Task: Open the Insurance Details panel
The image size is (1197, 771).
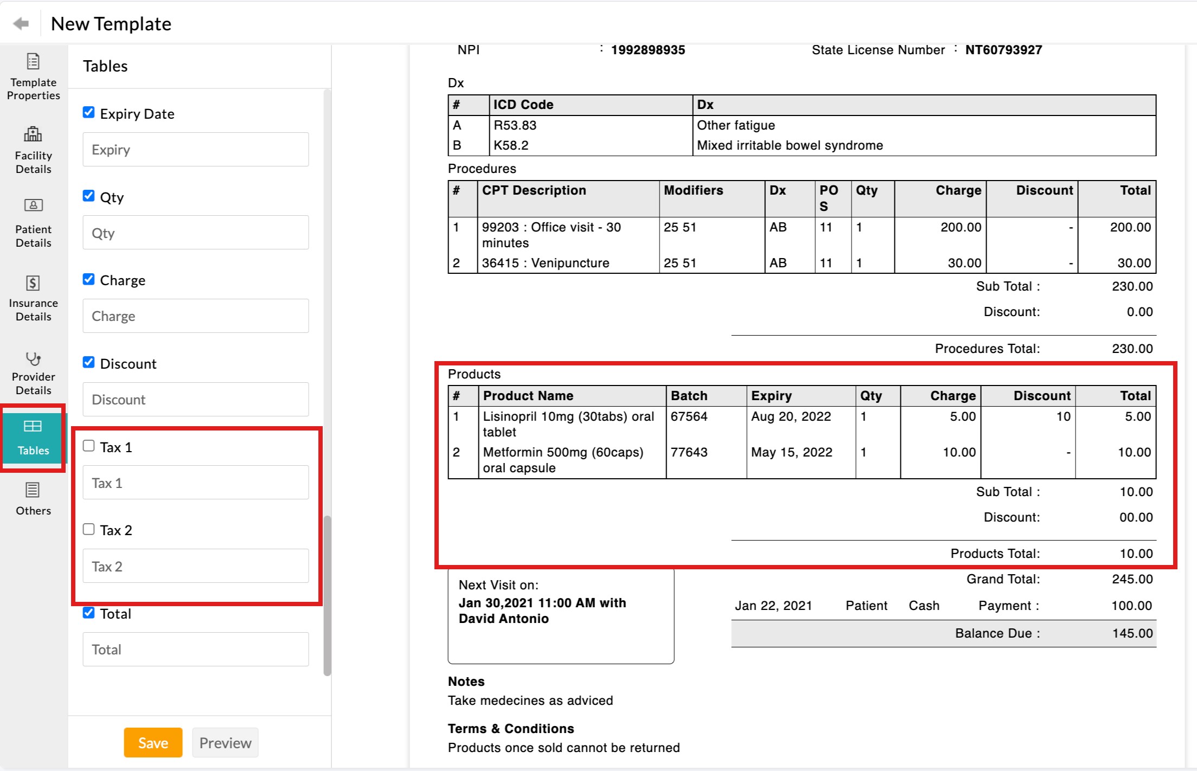Action: tap(33, 297)
